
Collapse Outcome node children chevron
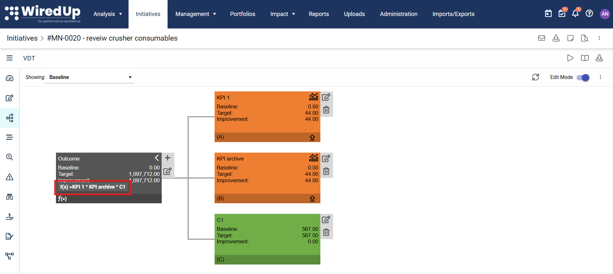pos(157,158)
